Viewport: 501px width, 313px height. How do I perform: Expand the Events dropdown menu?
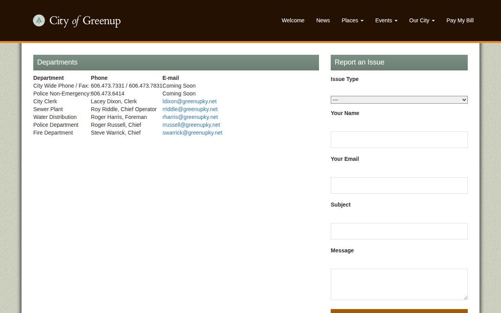click(386, 20)
